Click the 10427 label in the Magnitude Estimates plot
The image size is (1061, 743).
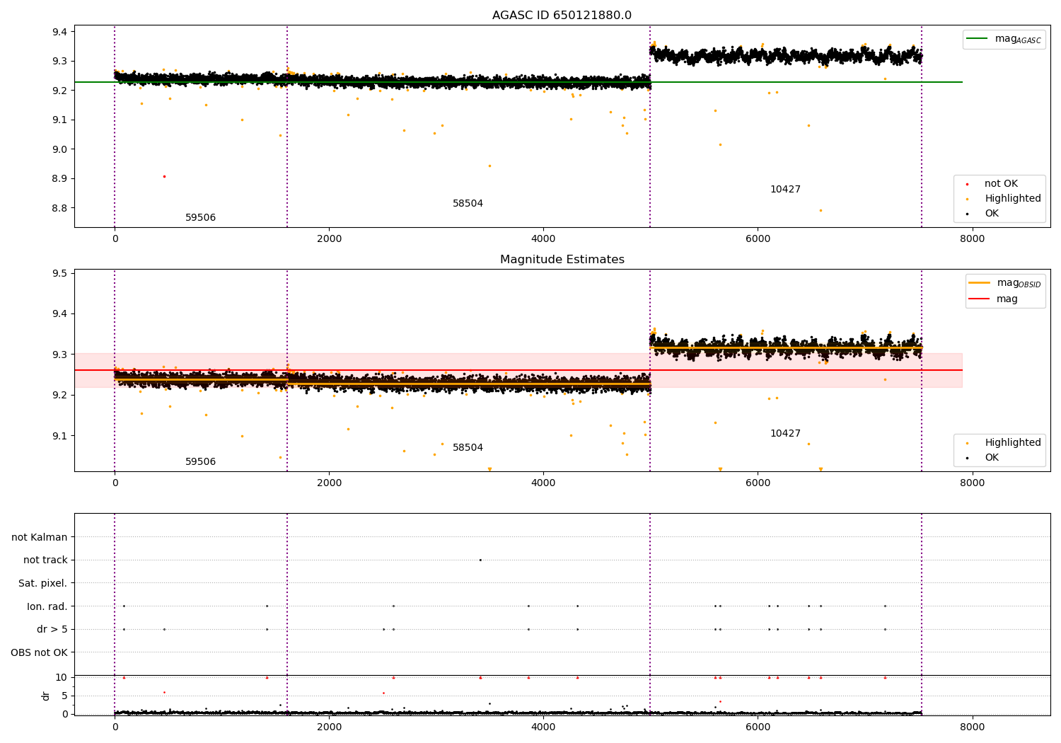pyautogui.click(x=785, y=434)
